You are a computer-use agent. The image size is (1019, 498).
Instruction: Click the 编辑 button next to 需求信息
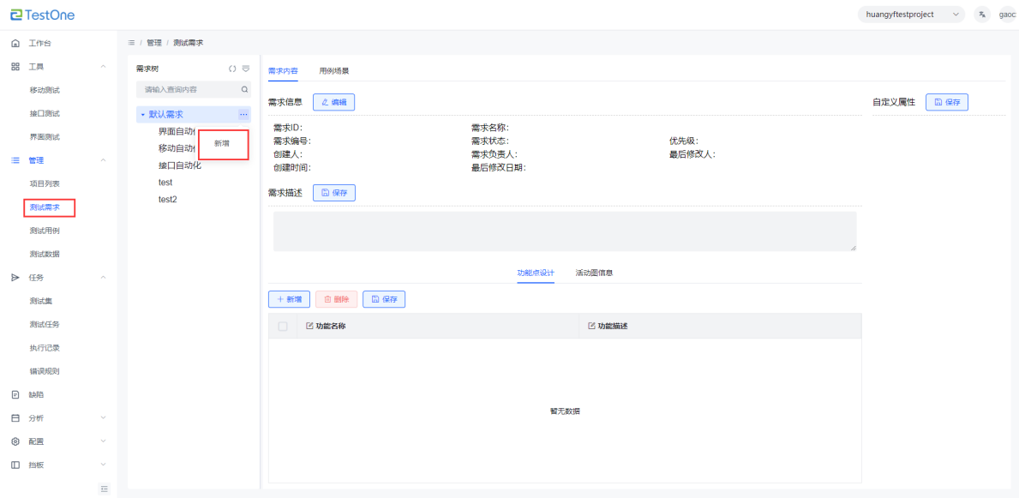click(333, 102)
